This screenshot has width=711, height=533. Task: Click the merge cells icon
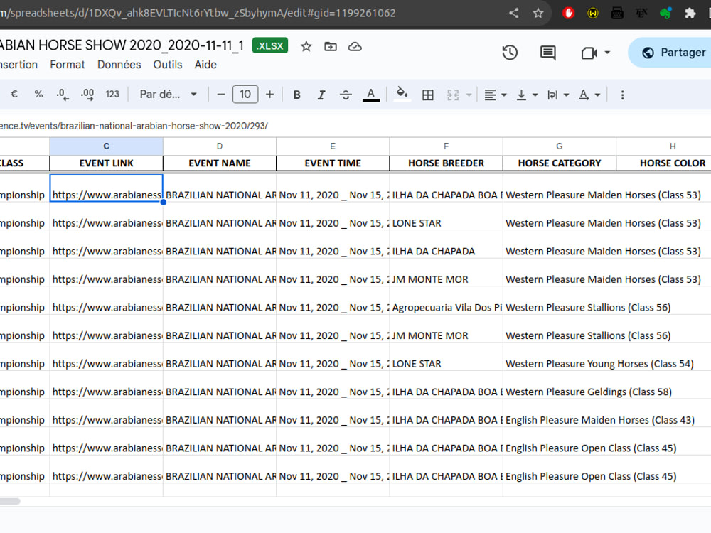pos(452,95)
